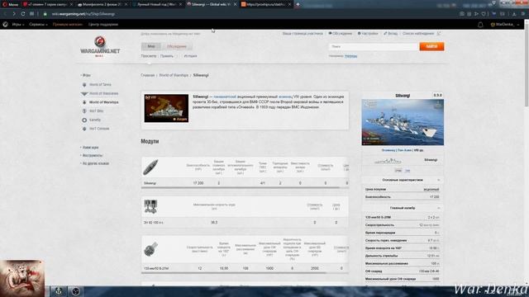Open the World of Tanks sidebar entry
The height and width of the screenshot is (297, 529).
click(x=100, y=84)
